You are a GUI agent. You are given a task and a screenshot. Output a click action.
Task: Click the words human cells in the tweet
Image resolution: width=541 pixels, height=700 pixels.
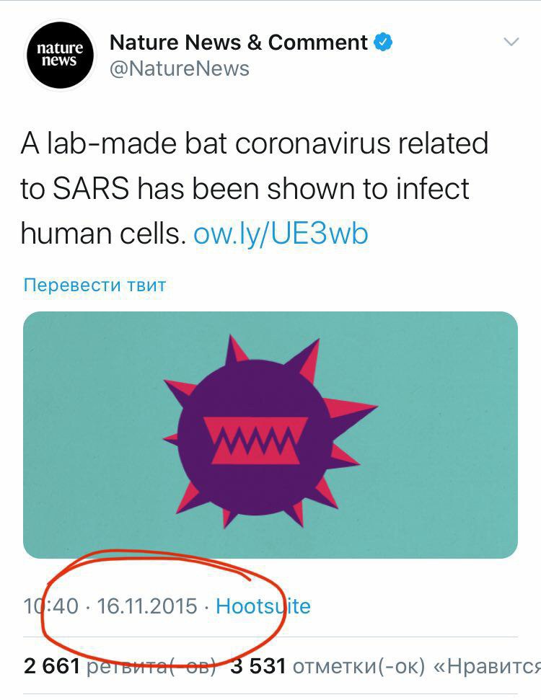tap(102, 234)
